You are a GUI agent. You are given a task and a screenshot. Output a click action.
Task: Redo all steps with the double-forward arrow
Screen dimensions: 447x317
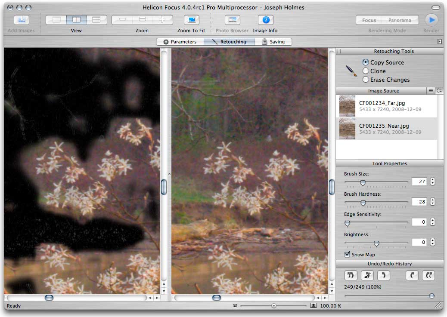[x=428, y=275]
